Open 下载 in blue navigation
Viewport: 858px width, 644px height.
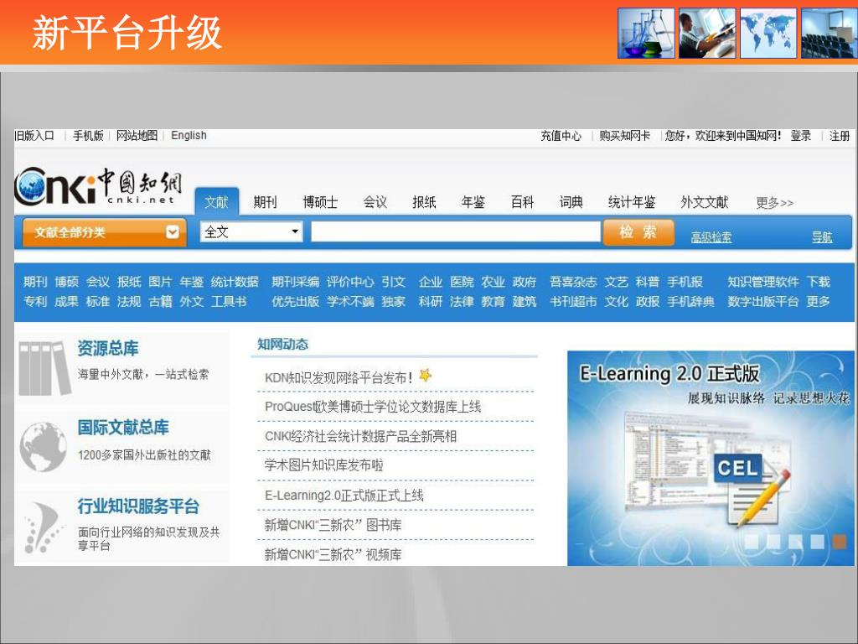[x=819, y=282]
